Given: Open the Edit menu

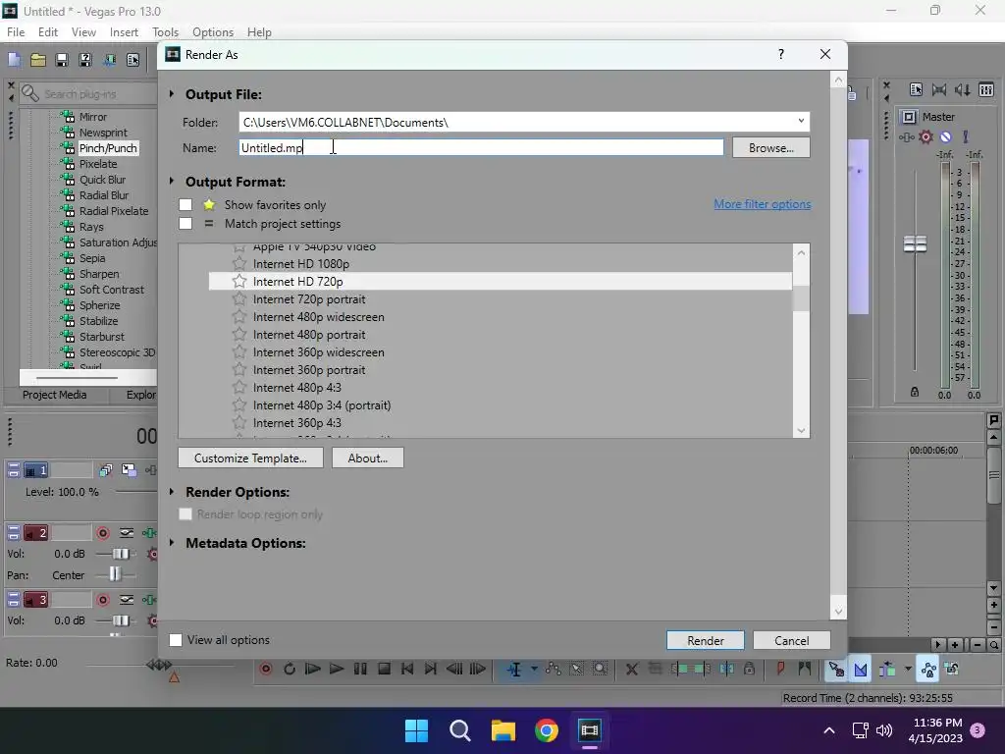Looking at the screenshot, I should 47,32.
